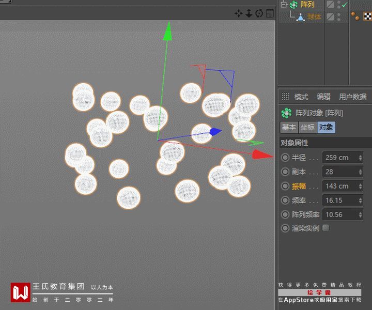
Task: Click the attribute manager grid icon beside 模式
Action: point(285,96)
